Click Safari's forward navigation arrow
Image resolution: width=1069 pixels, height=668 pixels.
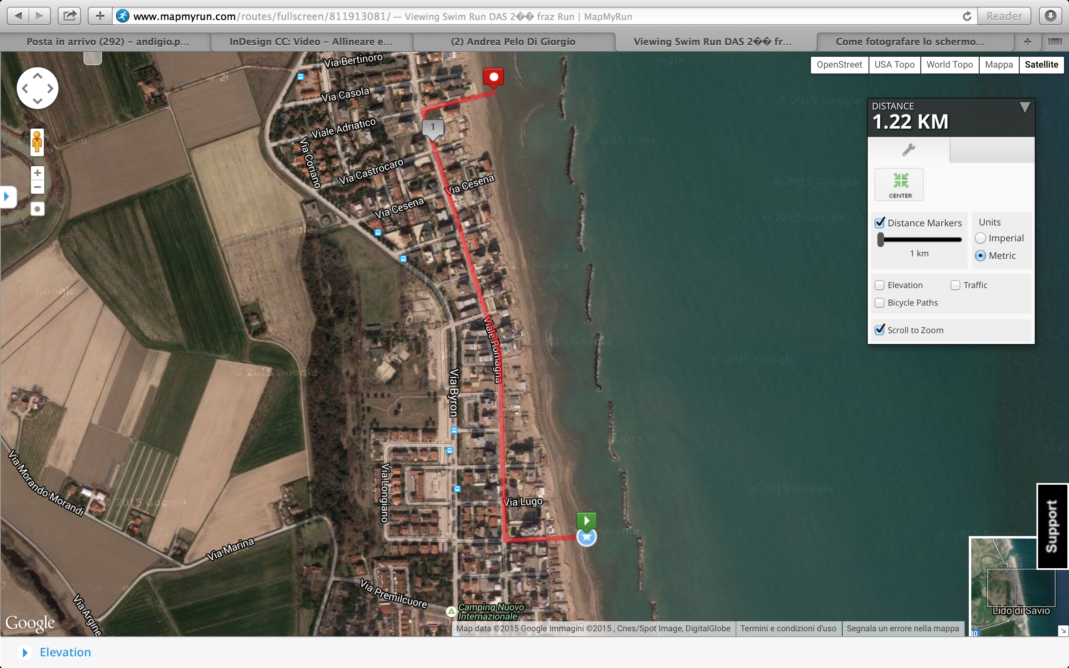[x=39, y=16]
